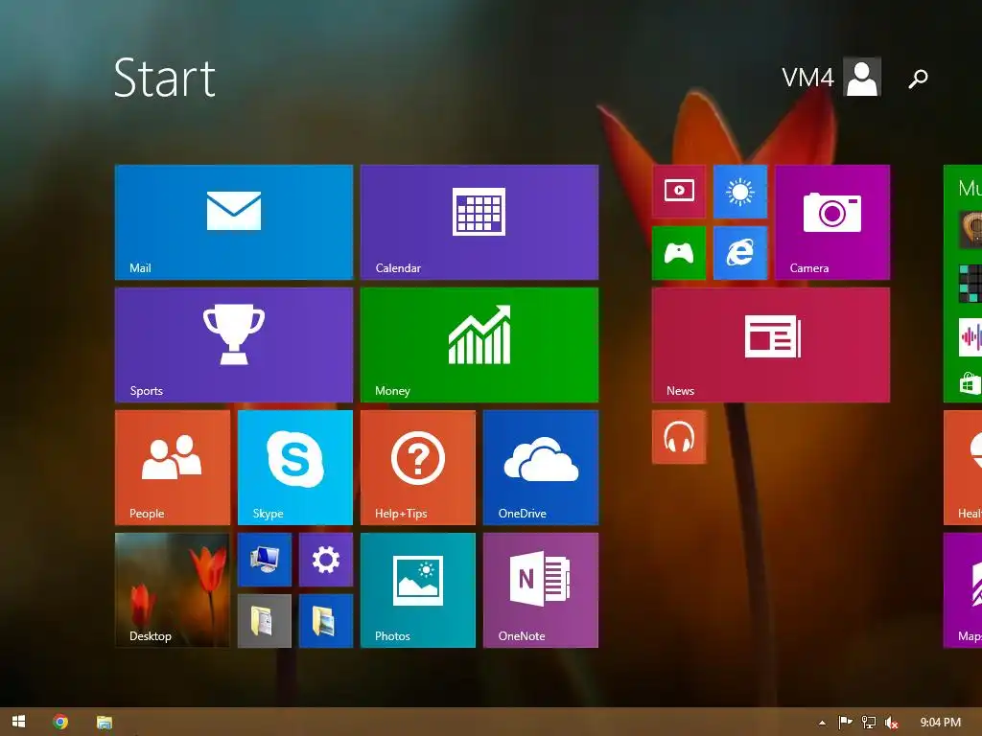Launch Internet Explorer small tile
This screenshot has width=982, height=736.
point(740,253)
